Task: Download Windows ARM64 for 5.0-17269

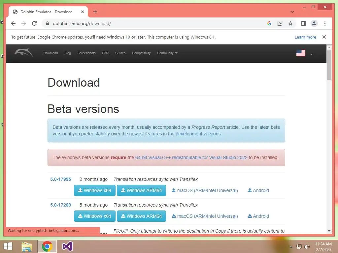Action: coord(141,216)
